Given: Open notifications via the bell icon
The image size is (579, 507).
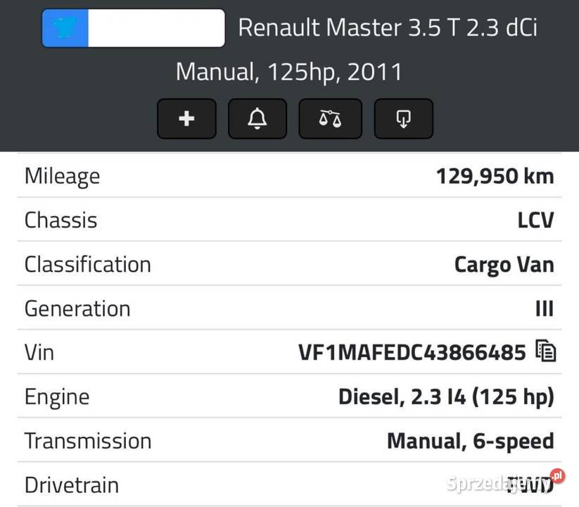Looking at the screenshot, I should click(257, 118).
